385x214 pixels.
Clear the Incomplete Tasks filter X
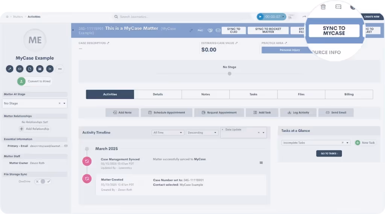pos(343,143)
